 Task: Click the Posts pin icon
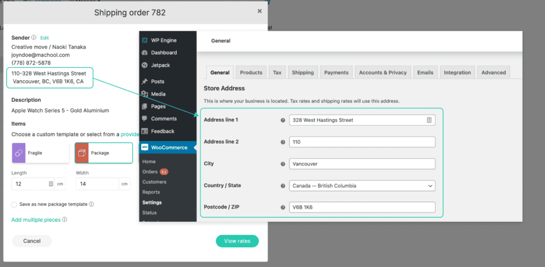coord(145,81)
